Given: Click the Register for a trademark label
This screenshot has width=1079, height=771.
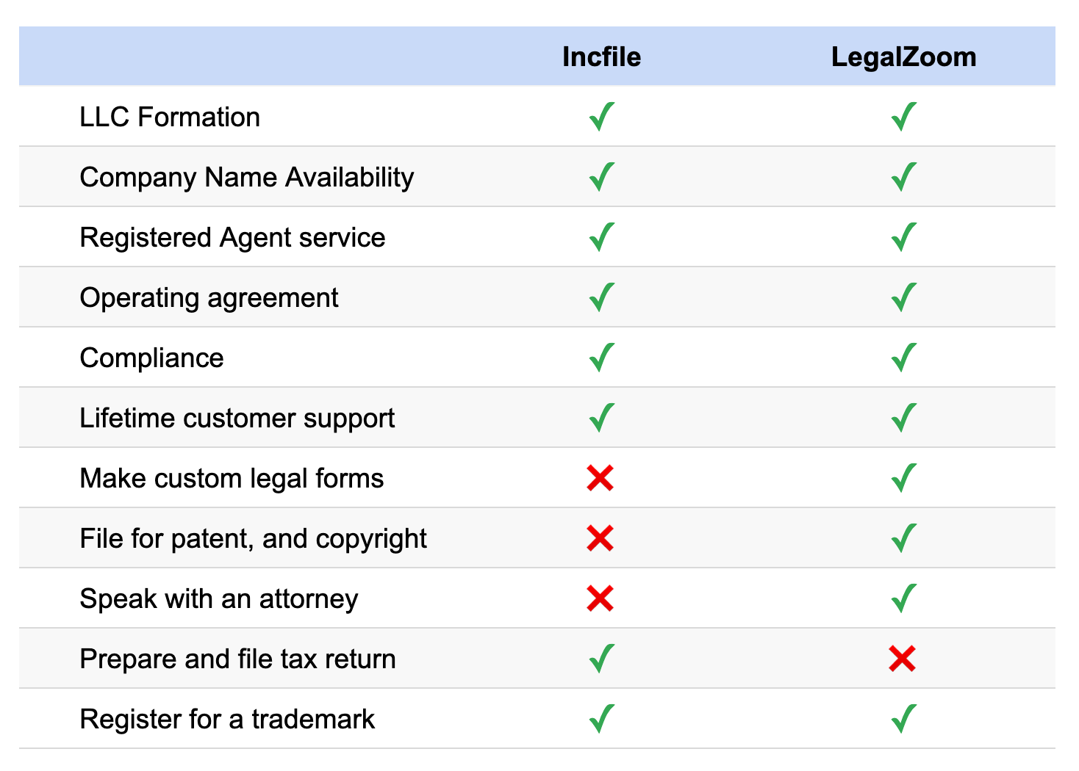Looking at the screenshot, I should 227,720.
